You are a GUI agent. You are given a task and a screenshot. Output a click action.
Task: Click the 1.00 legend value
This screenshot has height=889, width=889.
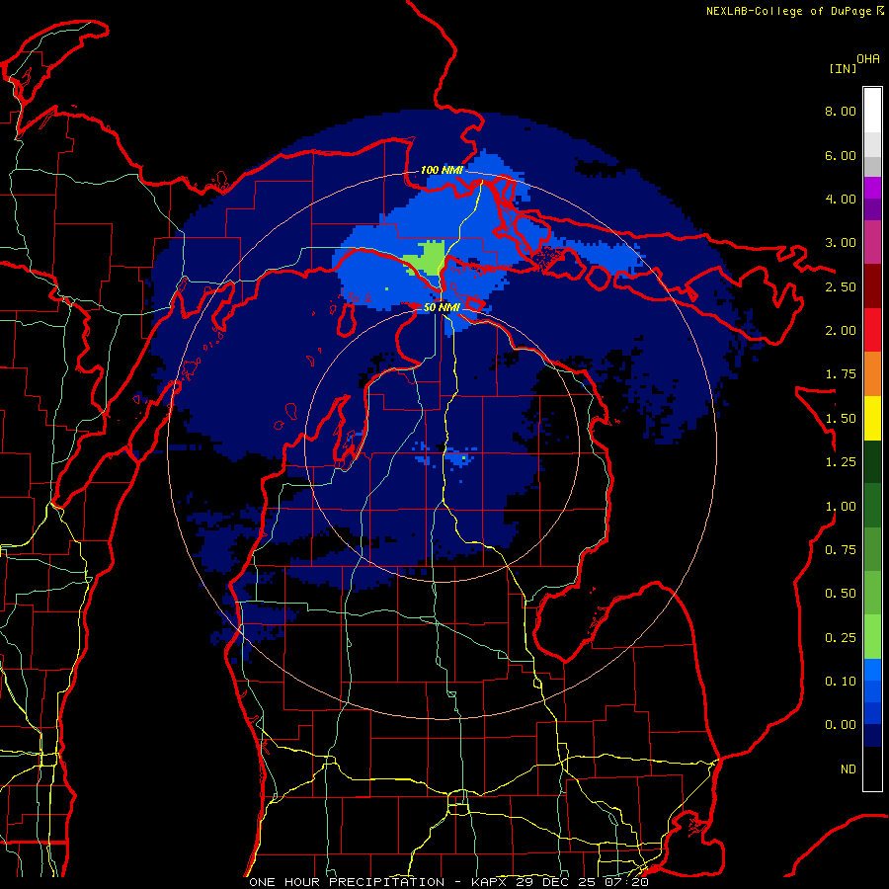click(841, 507)
